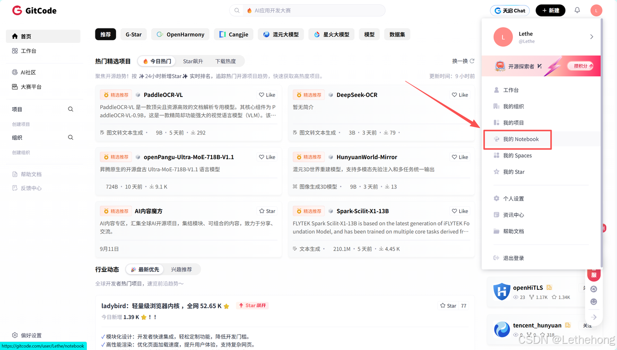Click the 新建 button
The width and height of the screenshot is (617, 350).
coord(550,11)
